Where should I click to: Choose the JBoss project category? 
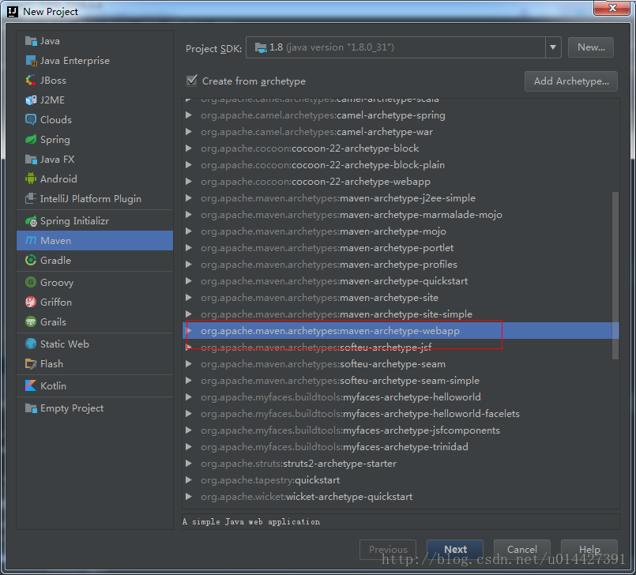pyautogui.click(x=49, y=80)
